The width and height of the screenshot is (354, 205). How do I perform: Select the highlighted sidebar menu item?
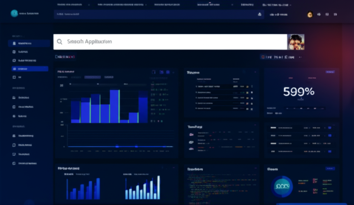tap(30, 69)
